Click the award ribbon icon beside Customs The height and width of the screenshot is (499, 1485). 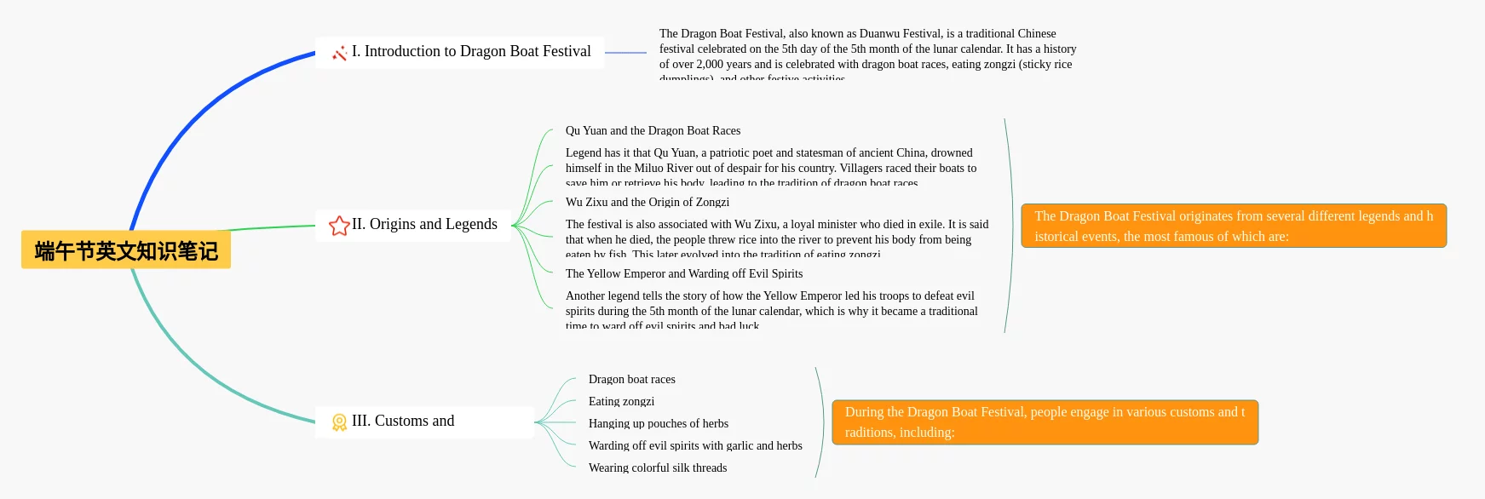339,422
